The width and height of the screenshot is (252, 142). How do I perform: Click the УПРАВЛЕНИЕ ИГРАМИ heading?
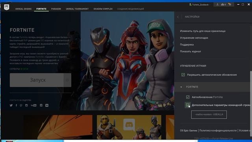tap(193, 66)
